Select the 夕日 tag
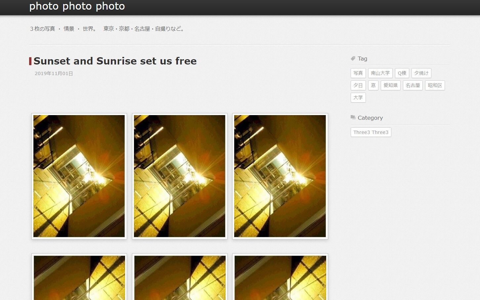 pyautogui.click(x=358, y=85)
